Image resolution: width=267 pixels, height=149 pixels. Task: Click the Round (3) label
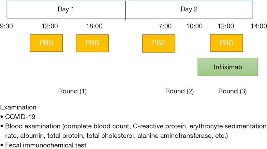(x=233, y=91)
